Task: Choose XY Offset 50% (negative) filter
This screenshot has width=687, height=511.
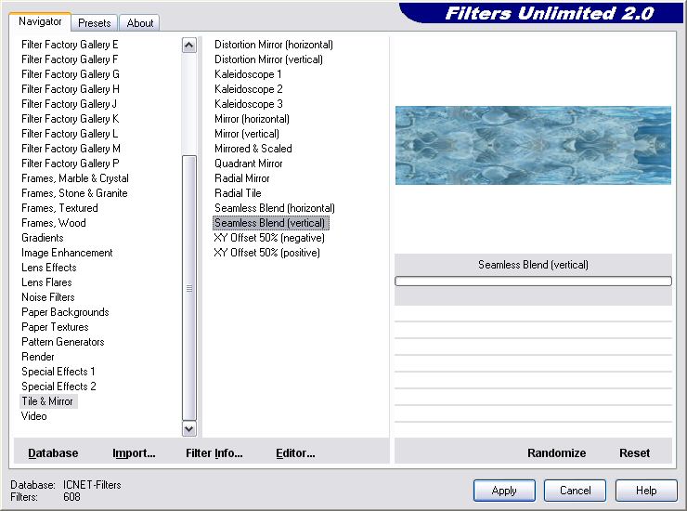Action: (269, 238)
